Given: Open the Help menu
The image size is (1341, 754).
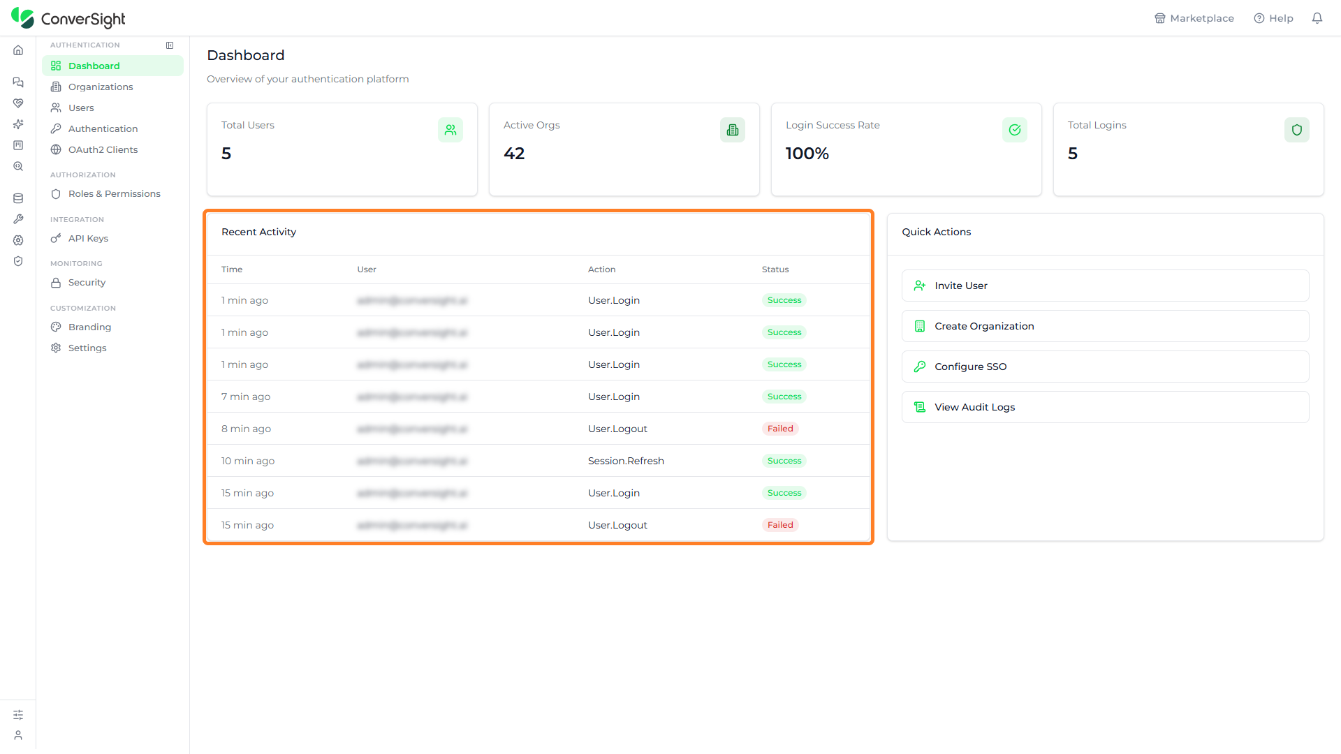Looking at the screenshot, I should coord(1274,18).
